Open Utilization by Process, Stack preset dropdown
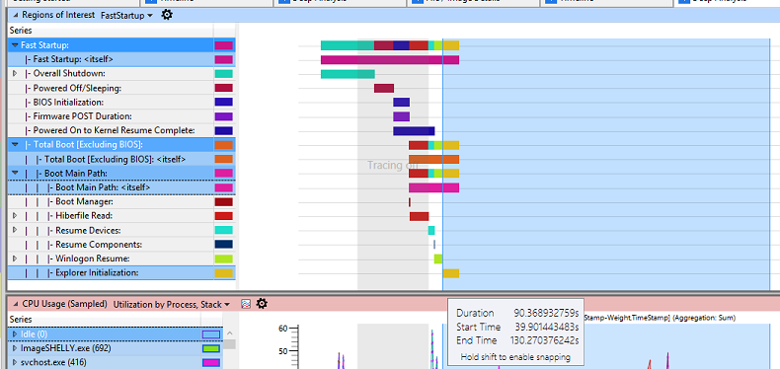The image size is (780, 369). pos(172,304)
